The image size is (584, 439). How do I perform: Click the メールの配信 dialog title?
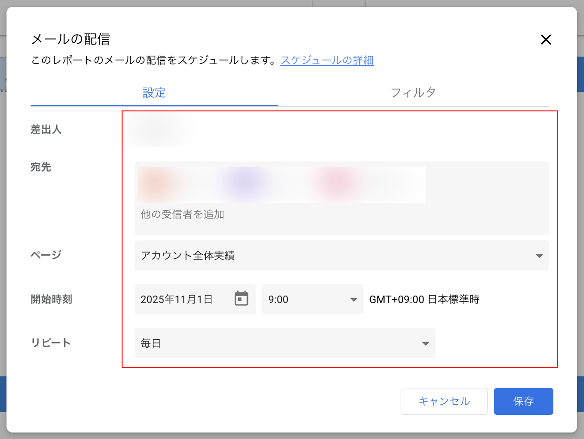pos(70,39)
